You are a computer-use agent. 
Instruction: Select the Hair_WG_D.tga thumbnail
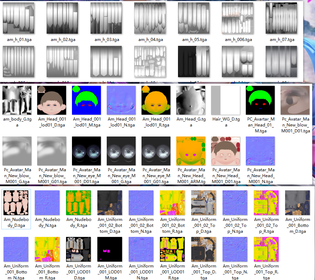coord(225,100)
